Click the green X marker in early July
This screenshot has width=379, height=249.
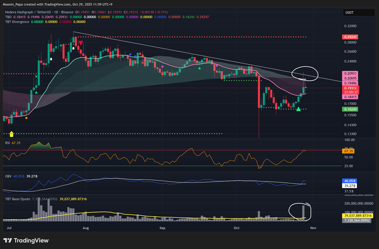[37, 77]
